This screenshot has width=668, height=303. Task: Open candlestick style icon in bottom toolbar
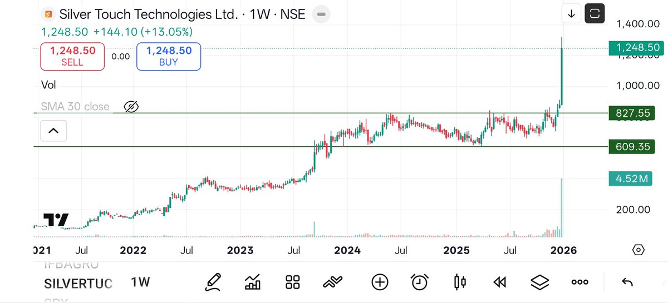click(x=460, y=282)
